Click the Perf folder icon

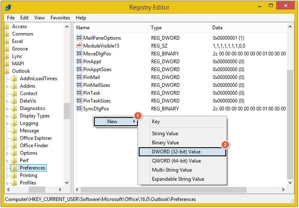coord(14,160)
